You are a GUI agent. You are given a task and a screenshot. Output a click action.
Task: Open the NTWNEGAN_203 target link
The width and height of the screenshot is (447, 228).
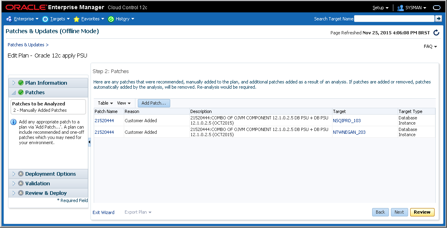[349, 132]
